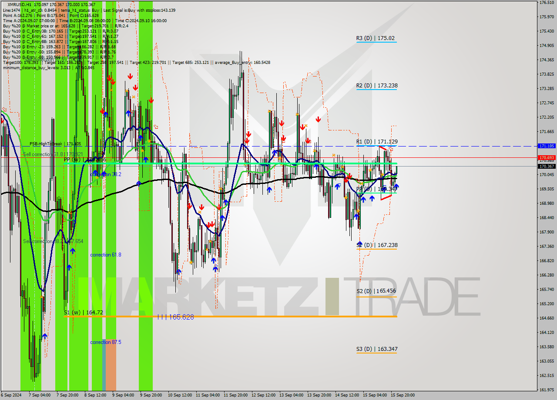Select the 13 Sep 20:00 time label

319,395
